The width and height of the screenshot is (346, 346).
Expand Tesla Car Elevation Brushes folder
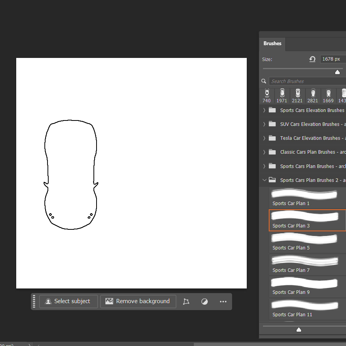tap(265, 138)
